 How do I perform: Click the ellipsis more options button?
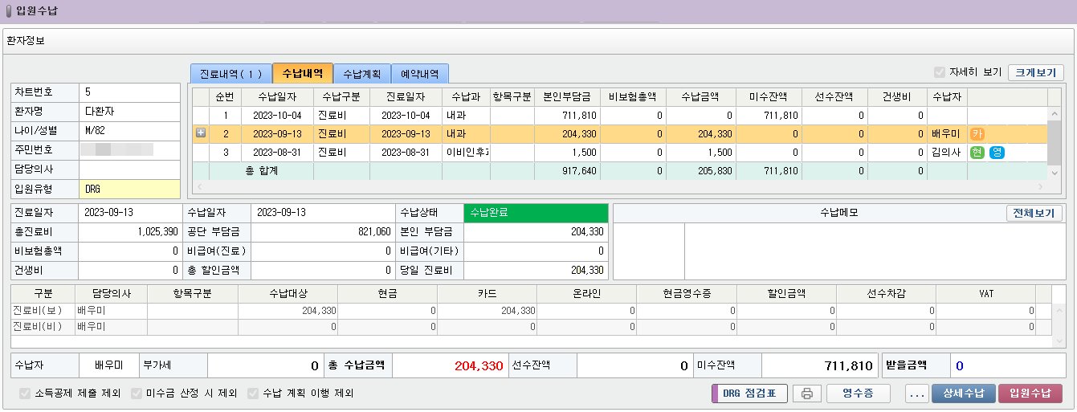pyautogui.click(x=916, y=394)
